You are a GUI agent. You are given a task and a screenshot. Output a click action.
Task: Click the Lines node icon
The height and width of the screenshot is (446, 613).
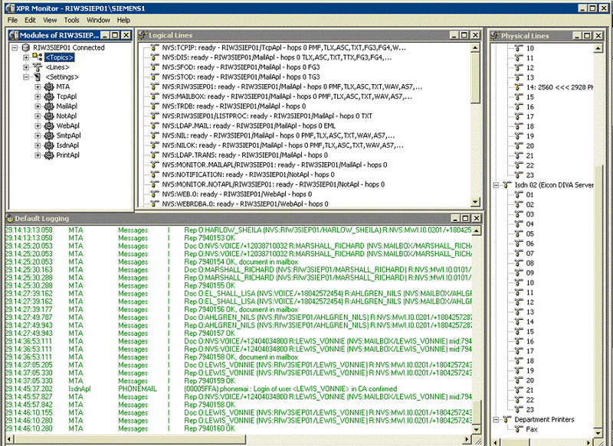37,67
